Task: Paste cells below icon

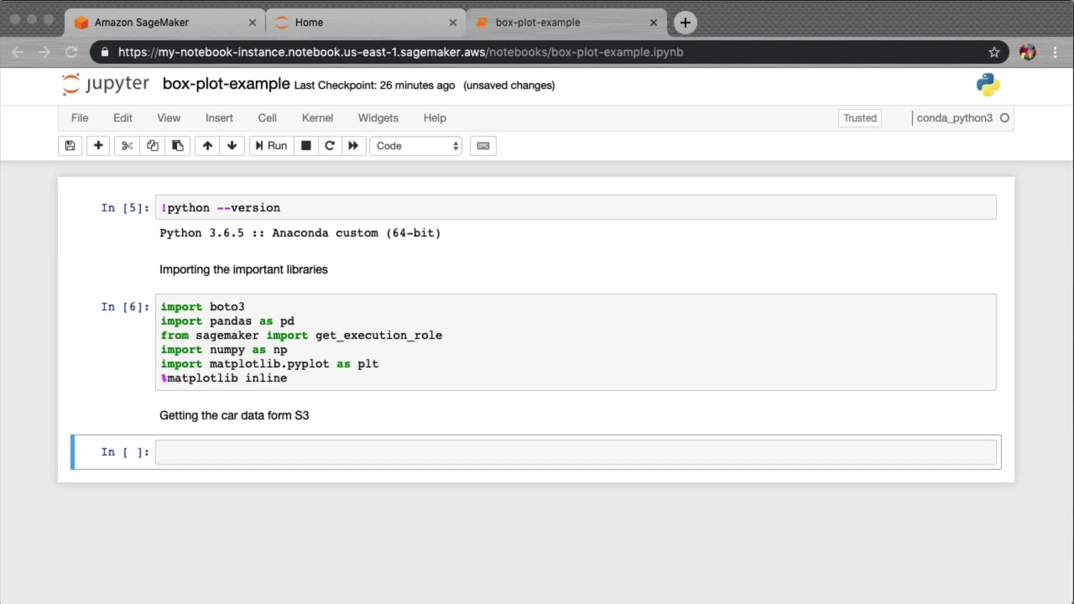Action: (x=177, y=146)
